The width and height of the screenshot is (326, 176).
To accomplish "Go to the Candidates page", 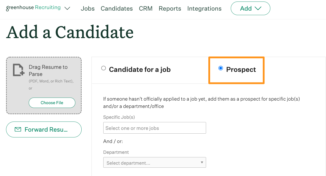I will (x=117, y=9).
